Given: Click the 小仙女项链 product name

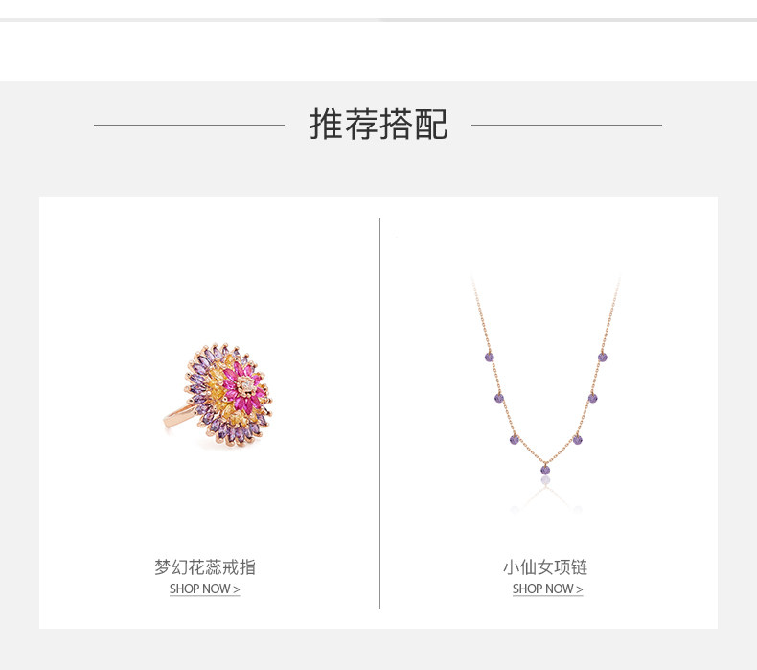Looking at the screenshot, I should (x=545, y=567).
